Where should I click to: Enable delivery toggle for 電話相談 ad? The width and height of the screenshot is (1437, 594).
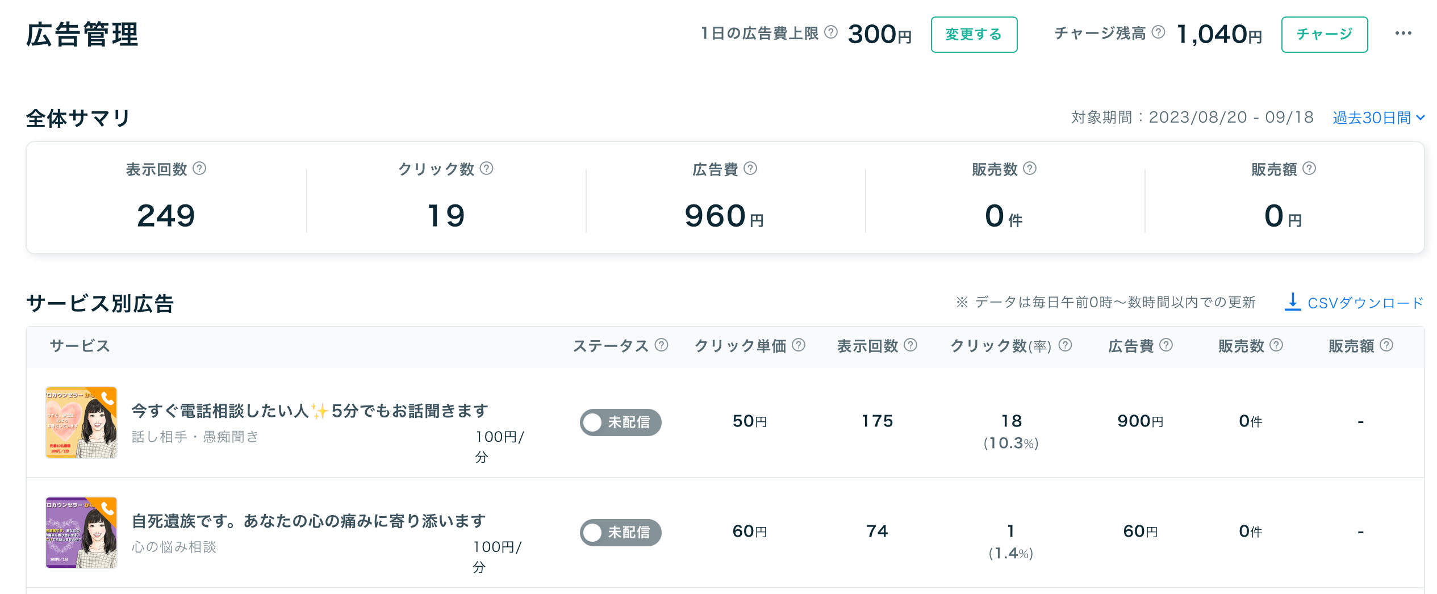tap(620, 423)
